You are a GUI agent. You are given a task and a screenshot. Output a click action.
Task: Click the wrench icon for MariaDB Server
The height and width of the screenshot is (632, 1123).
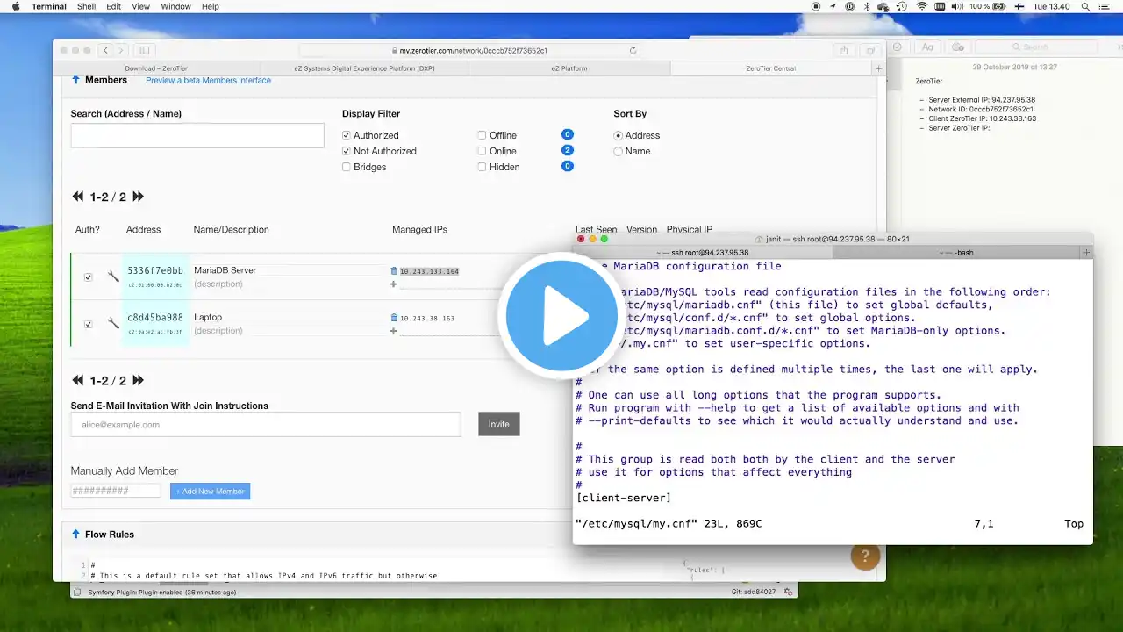(x=113, y=276)
